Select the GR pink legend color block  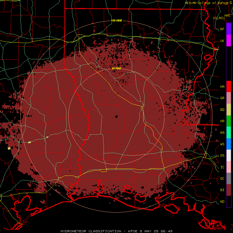point(229,98)
